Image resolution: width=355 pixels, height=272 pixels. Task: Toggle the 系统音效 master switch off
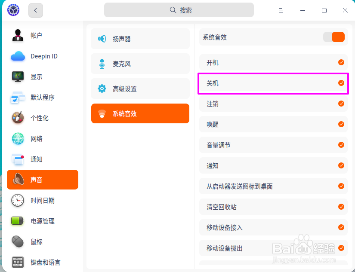click(334, 37)
